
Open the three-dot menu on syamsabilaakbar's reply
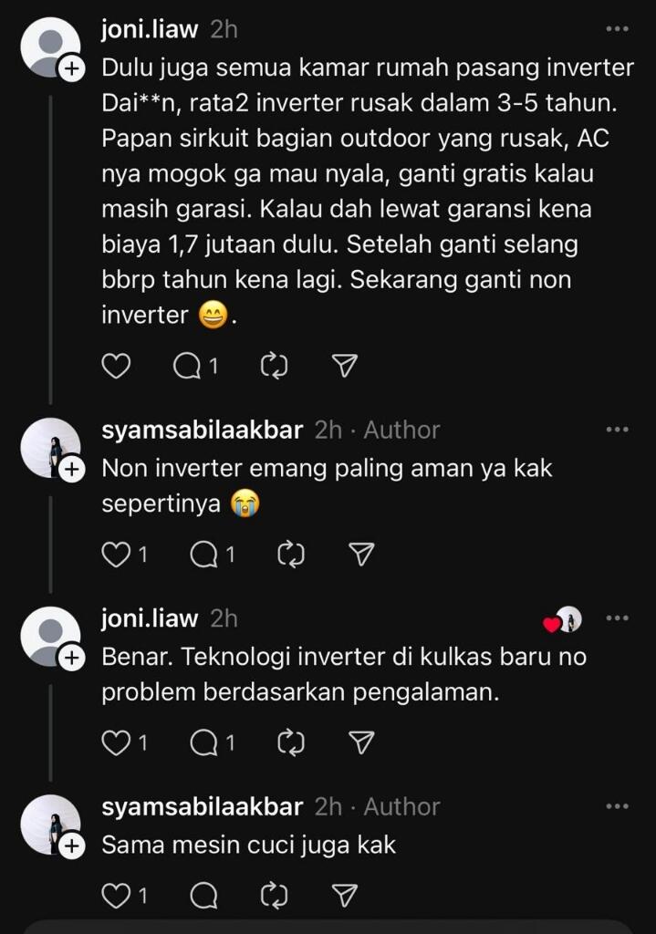pyautogui.click(x=617, y=429)
